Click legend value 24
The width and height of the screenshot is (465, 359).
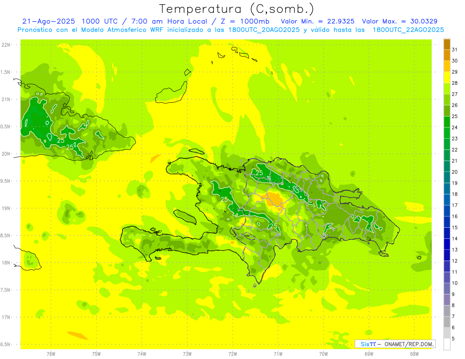(455, 127)
